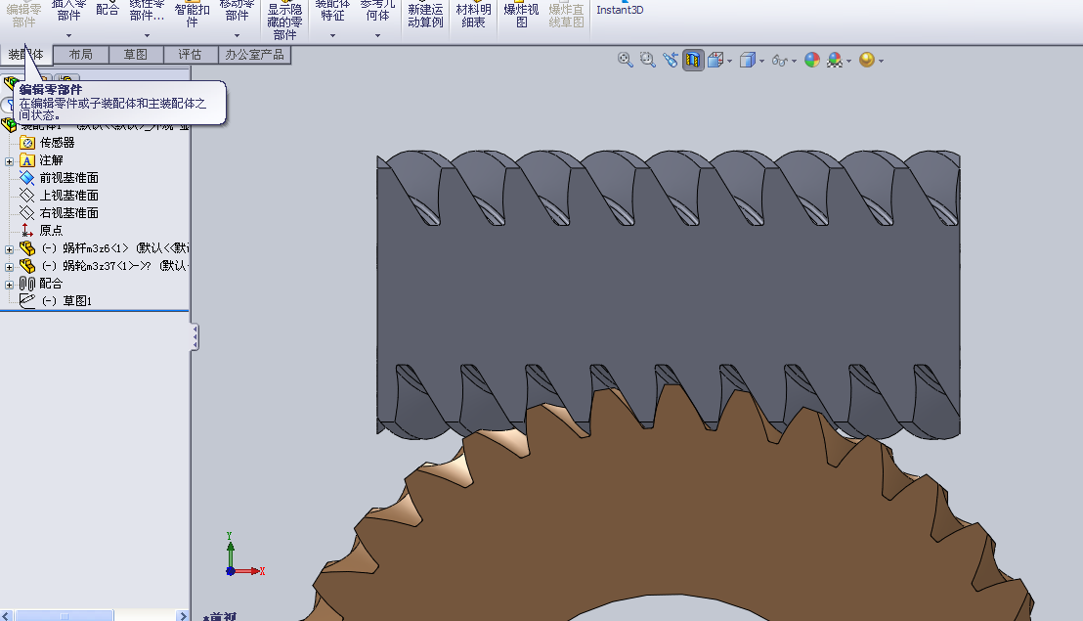Select the Front Plane (前视基准面)

tap(60, 178)
